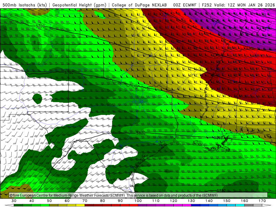The image size is (276, 207).
Task: Select the olive swatch starting at 50
Action: coord(54,205)
